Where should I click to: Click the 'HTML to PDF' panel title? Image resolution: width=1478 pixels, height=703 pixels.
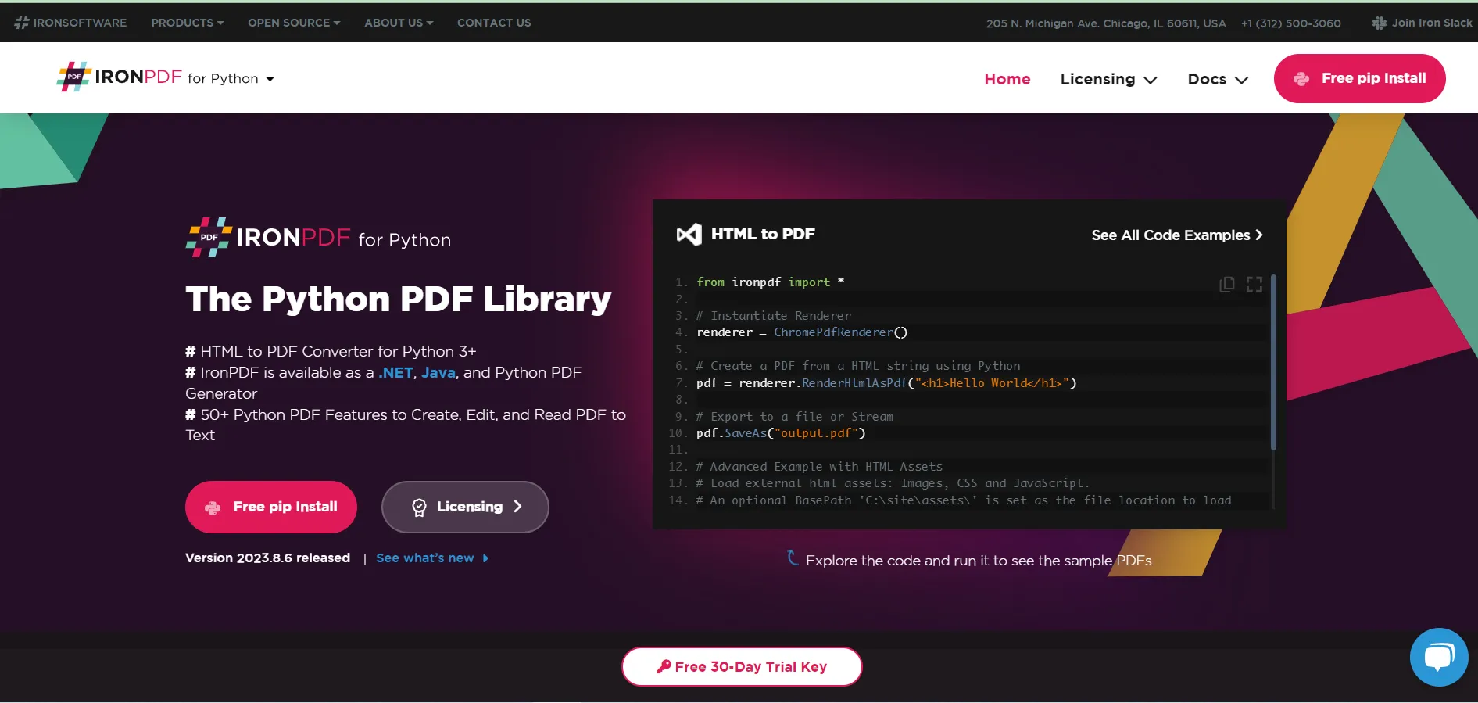click(x=763, y=234)
